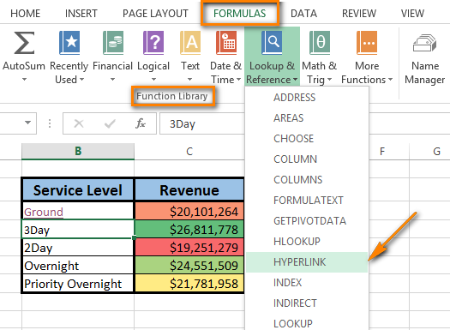Open the Date & Time functions icon

click(x=226, y=43)
